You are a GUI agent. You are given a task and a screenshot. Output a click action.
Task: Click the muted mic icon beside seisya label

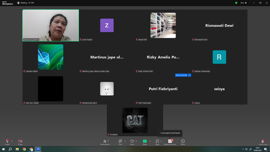(x=193, y=103)
